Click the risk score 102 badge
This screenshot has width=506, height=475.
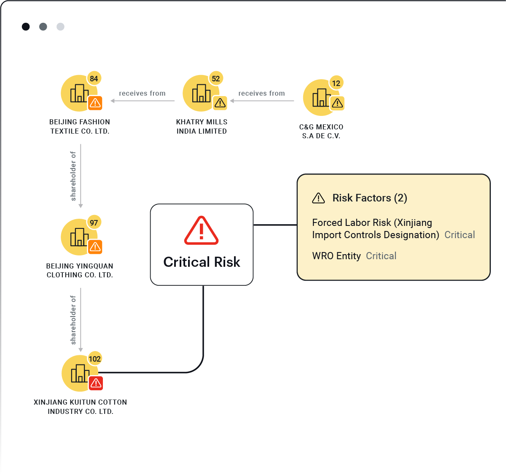pos(95,359)
